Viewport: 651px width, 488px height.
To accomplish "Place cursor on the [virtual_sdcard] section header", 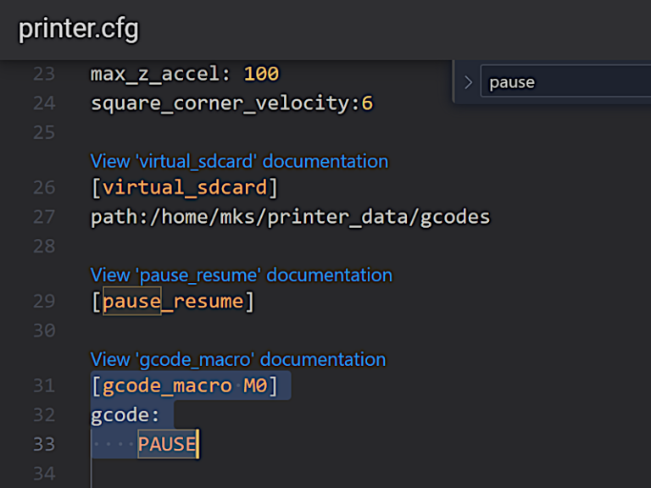I will pos(184,187).
